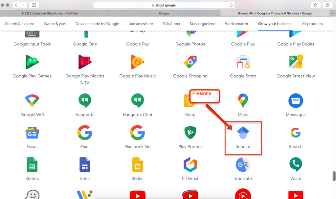Select the Google Play Games icon

pyautogui.click(x=32, y=62)
